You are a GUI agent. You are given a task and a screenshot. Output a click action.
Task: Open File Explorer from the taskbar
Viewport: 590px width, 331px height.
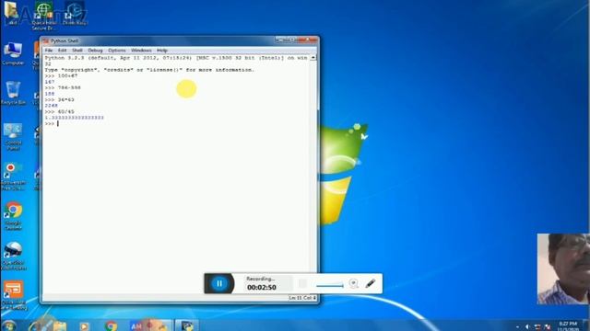[59, 325]
